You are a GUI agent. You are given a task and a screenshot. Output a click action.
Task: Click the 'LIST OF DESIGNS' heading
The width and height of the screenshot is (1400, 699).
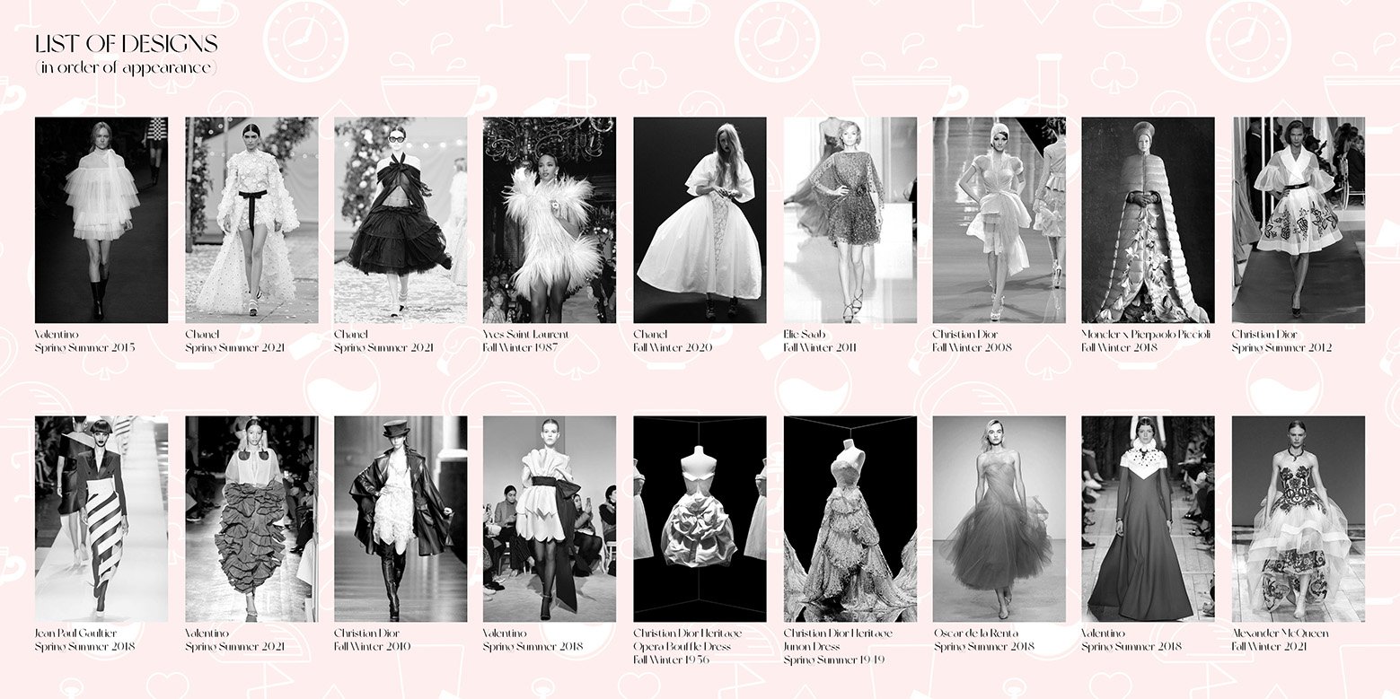[x=127, y=44]
